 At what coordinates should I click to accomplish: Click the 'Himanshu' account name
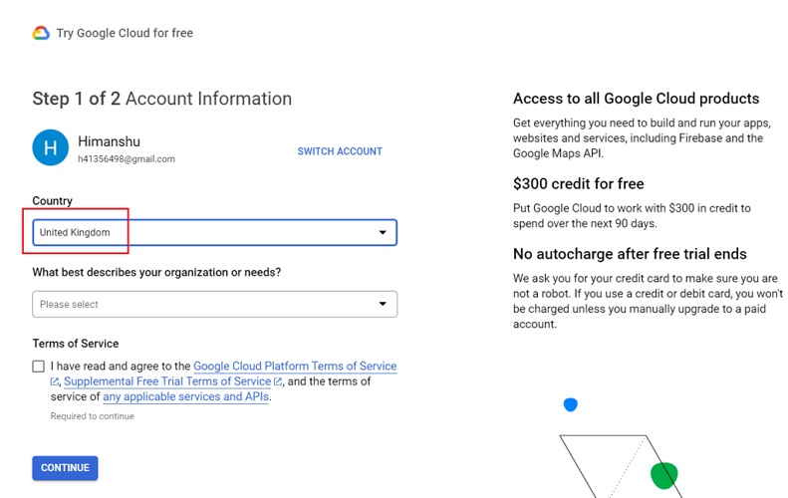click(109, 141)
